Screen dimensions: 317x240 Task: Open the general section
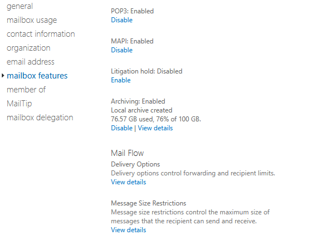click(x=19, y=7)
